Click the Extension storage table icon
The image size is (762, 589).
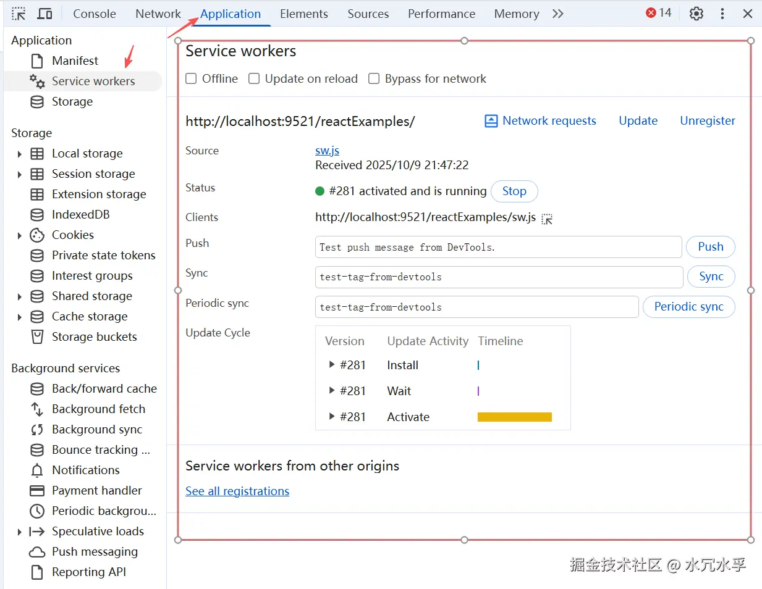pos(37,194)
